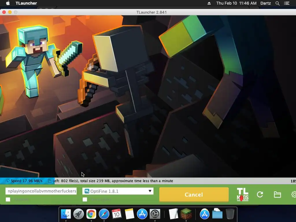Open the TLauncher settings gear
Viewport: 296px width, 222px height.
pos(294,195)
